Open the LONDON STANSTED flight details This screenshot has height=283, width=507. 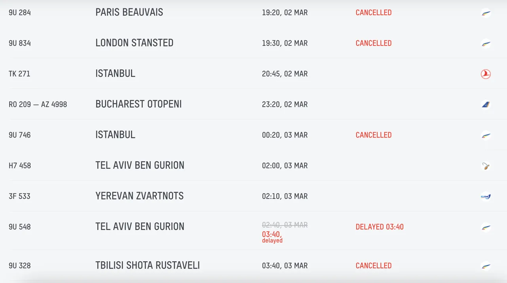[x=253, y=43]
